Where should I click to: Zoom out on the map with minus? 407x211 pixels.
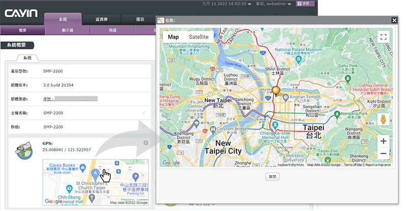(384, 153)
